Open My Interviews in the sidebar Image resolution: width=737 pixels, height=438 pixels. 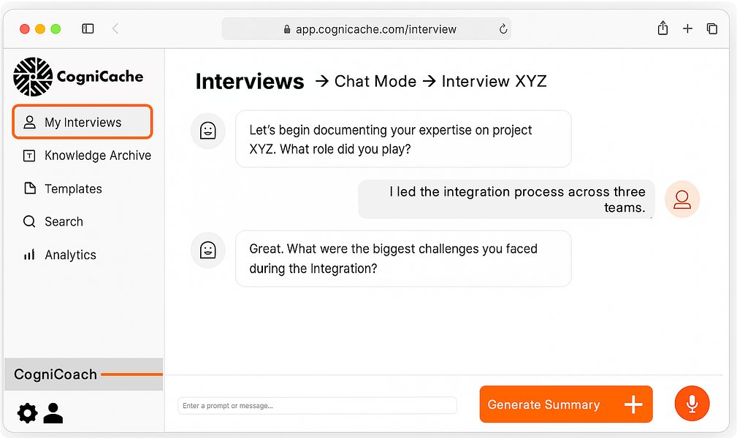coord(82,122)
